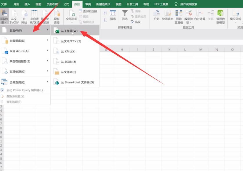
Task: Open Data Validation (数据验证) dropdown
Action: coord(188,17)
